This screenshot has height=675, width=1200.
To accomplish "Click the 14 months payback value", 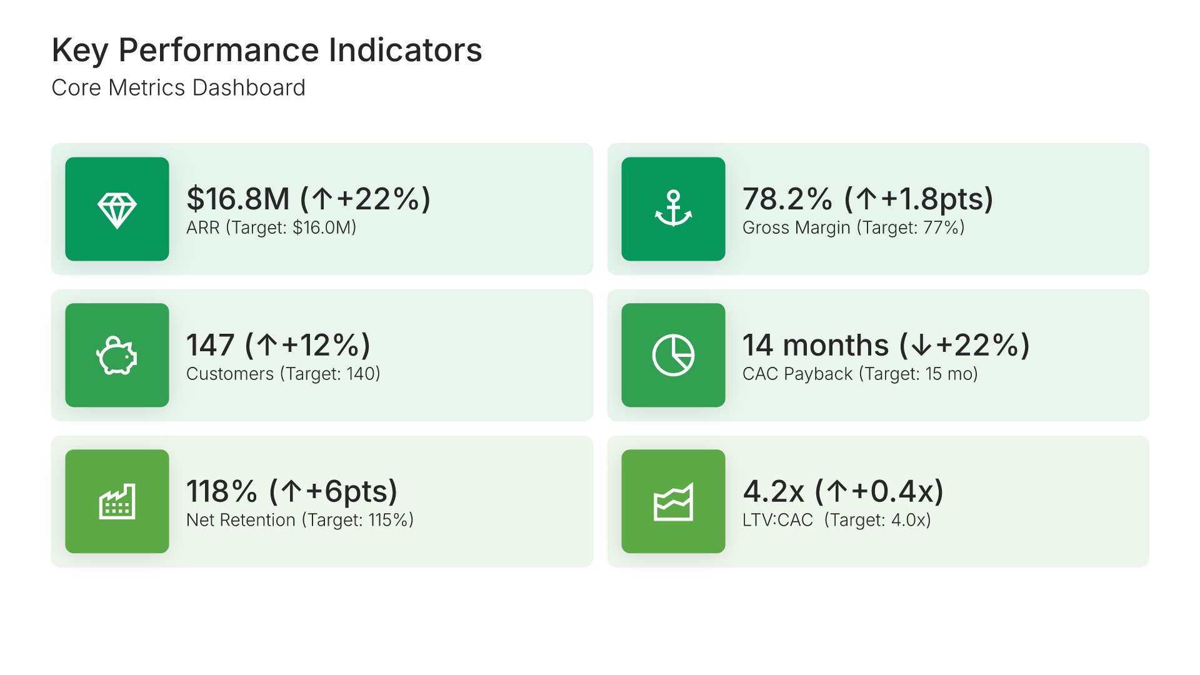I will point(886,345).
